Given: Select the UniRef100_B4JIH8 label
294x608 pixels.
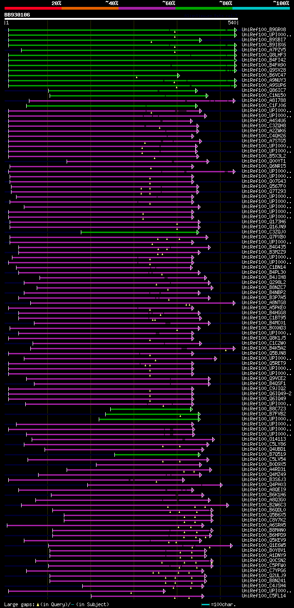Looking at the screenshot, I should pyautogui.click(x=264, y=277).
